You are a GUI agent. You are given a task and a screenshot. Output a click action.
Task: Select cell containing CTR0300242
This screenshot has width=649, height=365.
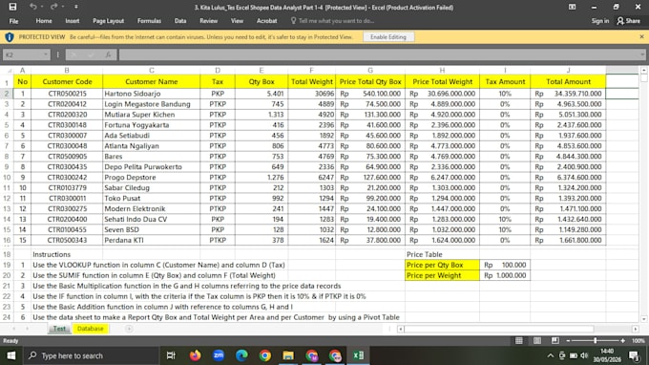tap(67, 178)
